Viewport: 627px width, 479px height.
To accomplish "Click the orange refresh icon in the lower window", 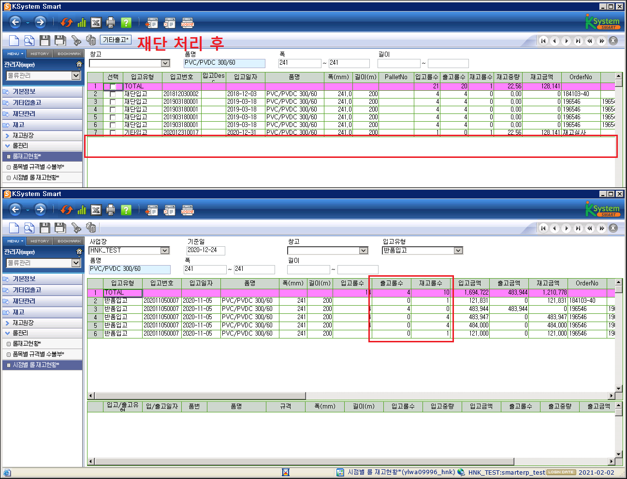I will click(x=67, y=210).
